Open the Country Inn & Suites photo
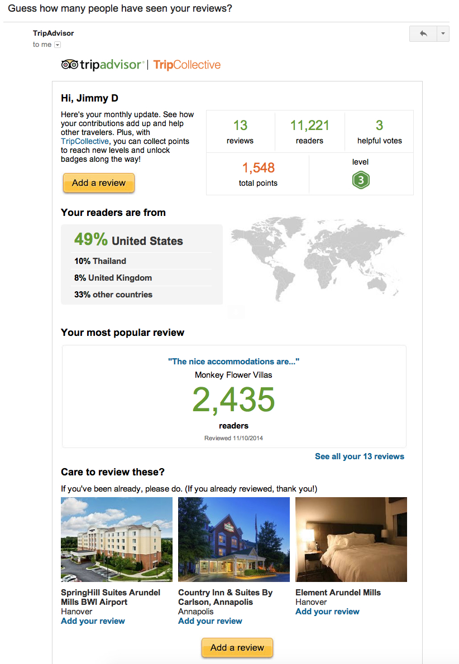 point(234,540)
